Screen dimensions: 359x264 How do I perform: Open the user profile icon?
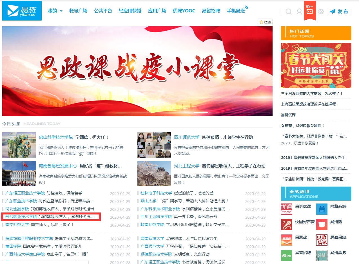tap(299, 12)
